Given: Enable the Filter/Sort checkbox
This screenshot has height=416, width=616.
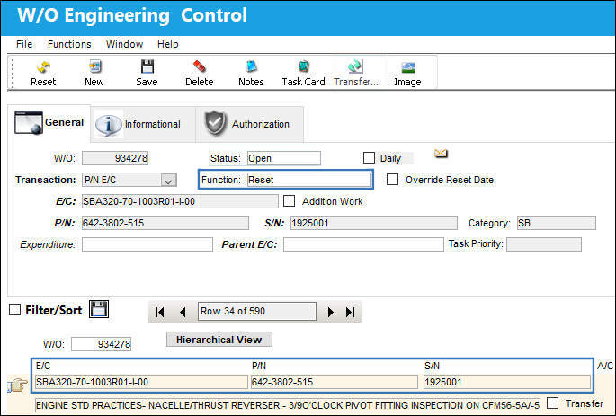Looking at the screenshot, I should coord(15,310).
